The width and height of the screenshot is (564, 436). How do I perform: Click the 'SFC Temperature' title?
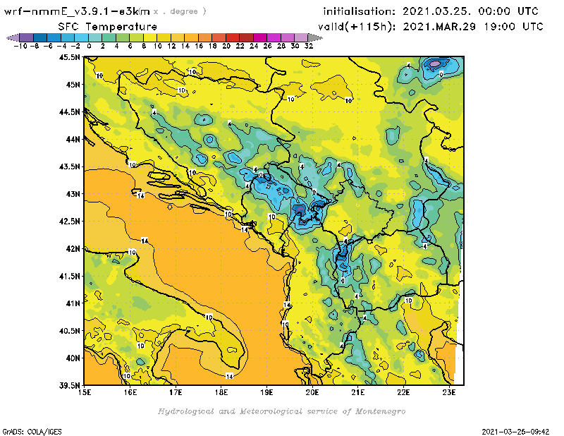[108, 27]
